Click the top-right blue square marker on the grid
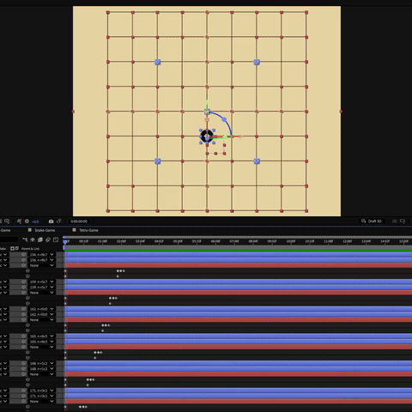This screenshot has height=412, width=412. (257, 62)
